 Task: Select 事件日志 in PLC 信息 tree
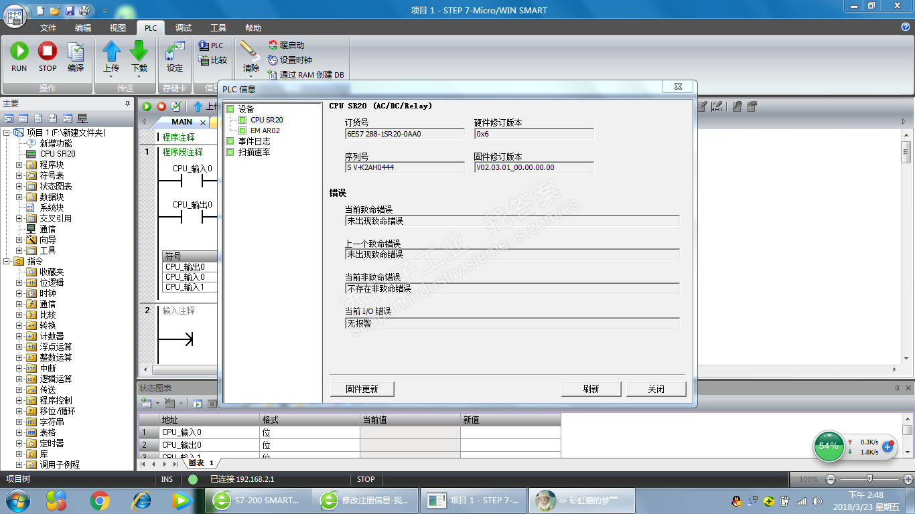[254, 141]
